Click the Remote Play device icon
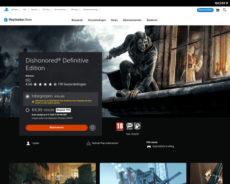This screenshot has height=184, width=230. point(89,143)
